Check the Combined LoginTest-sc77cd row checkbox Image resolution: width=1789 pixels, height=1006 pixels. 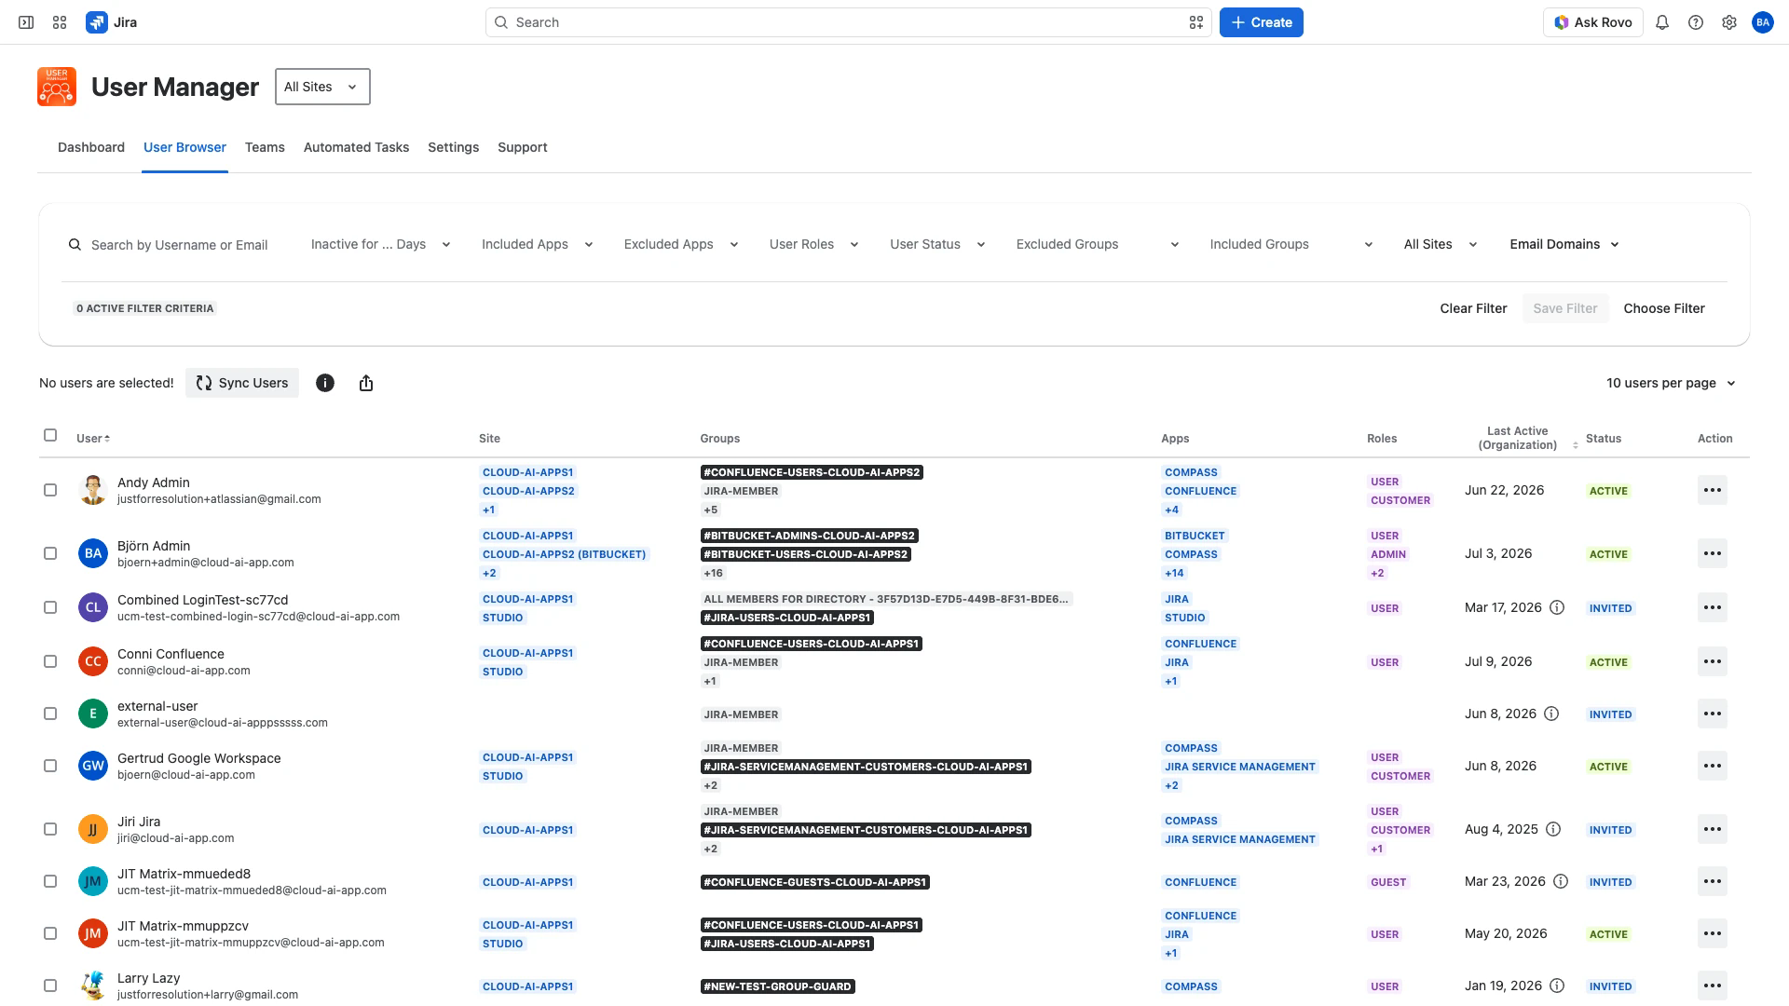[x=50, y=607]
